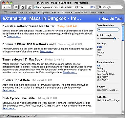125x118 pixels.
Task: Open the Civilization 4 Beta headline
Action: click(16, 80)
